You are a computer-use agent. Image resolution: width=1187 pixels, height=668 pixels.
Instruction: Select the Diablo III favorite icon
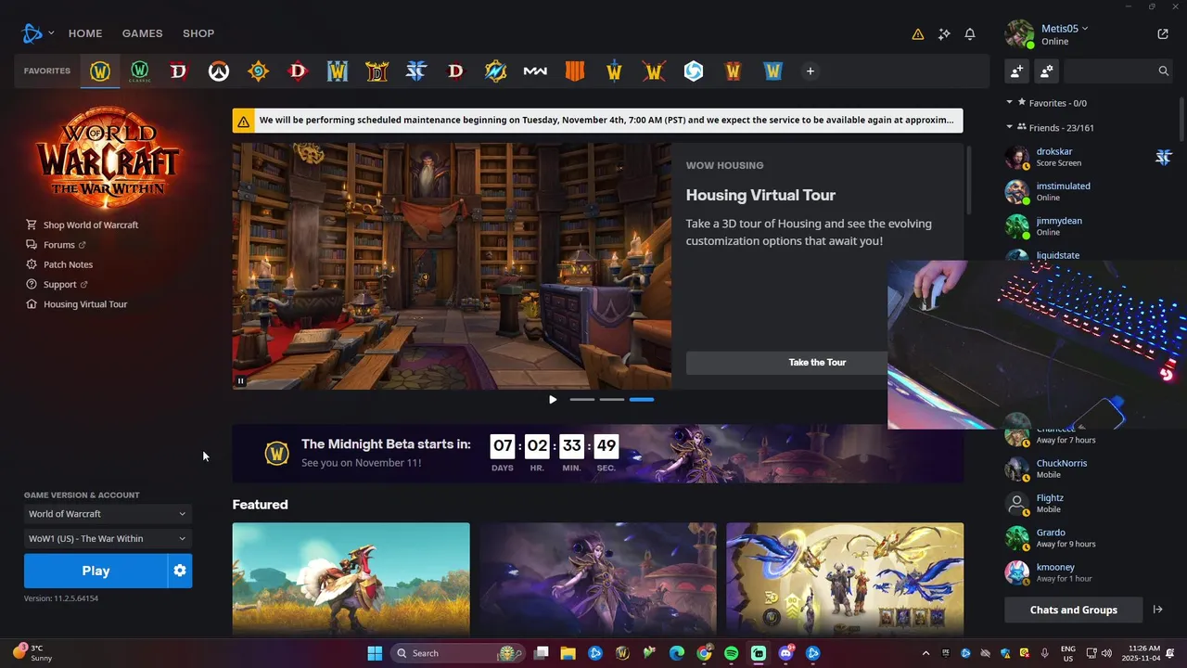456,71
